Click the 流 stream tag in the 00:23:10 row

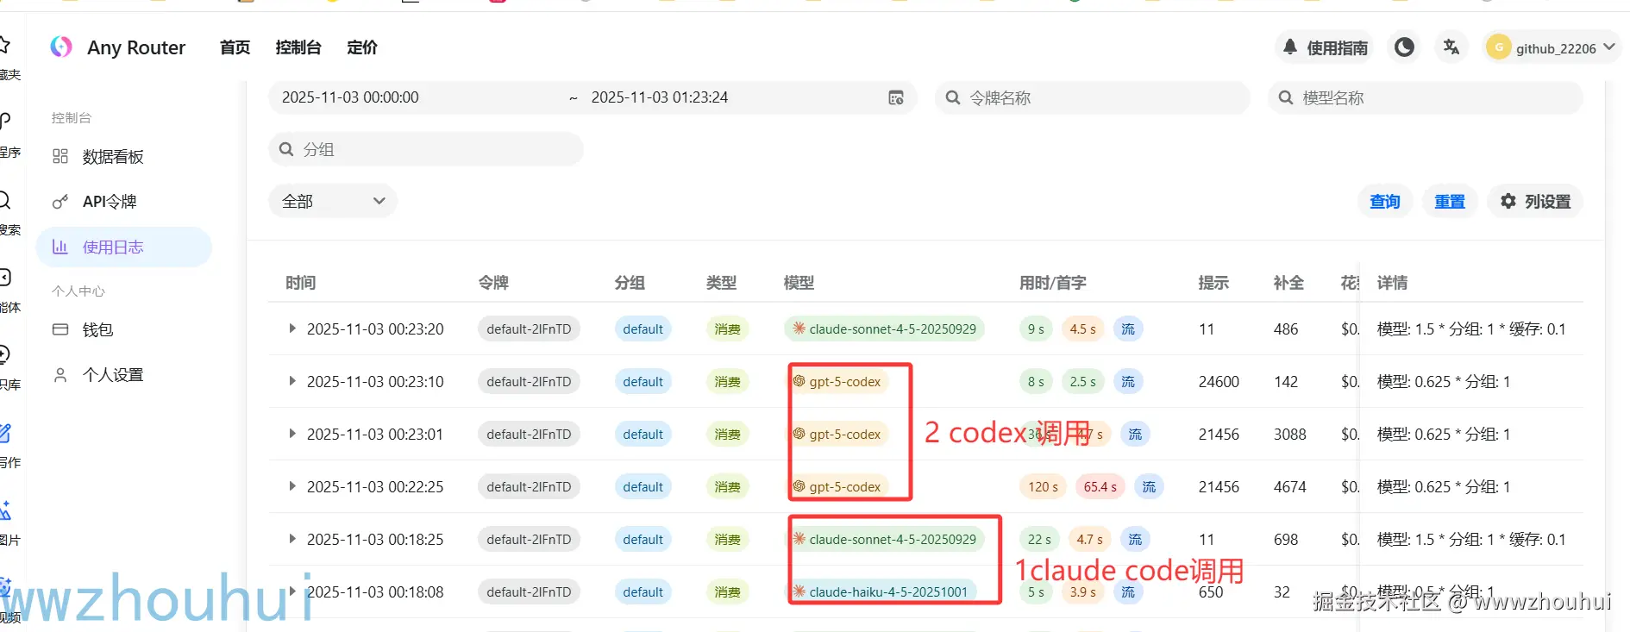[x=1128, y=381]
